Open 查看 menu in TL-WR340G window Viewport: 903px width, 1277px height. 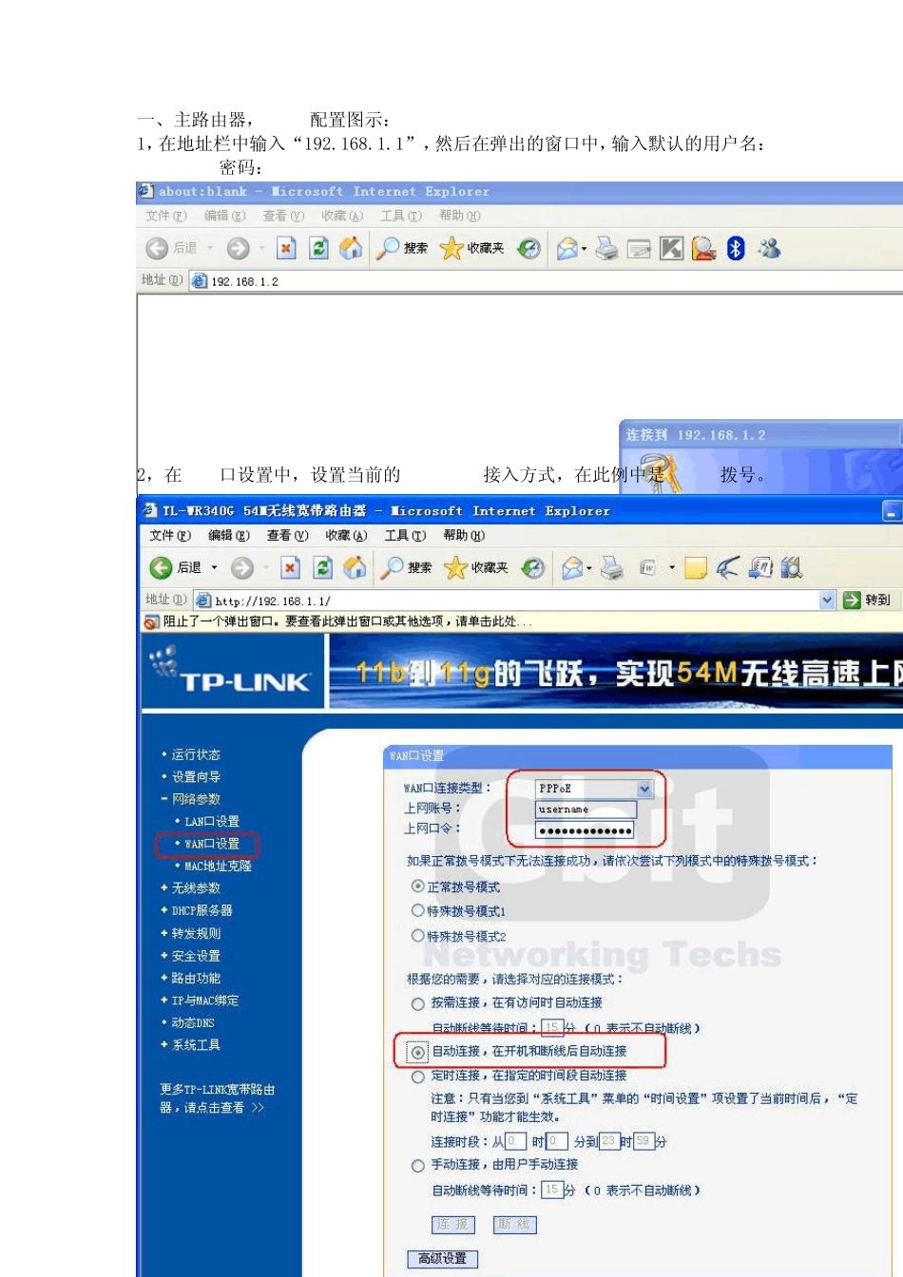(x=287, y=535)
